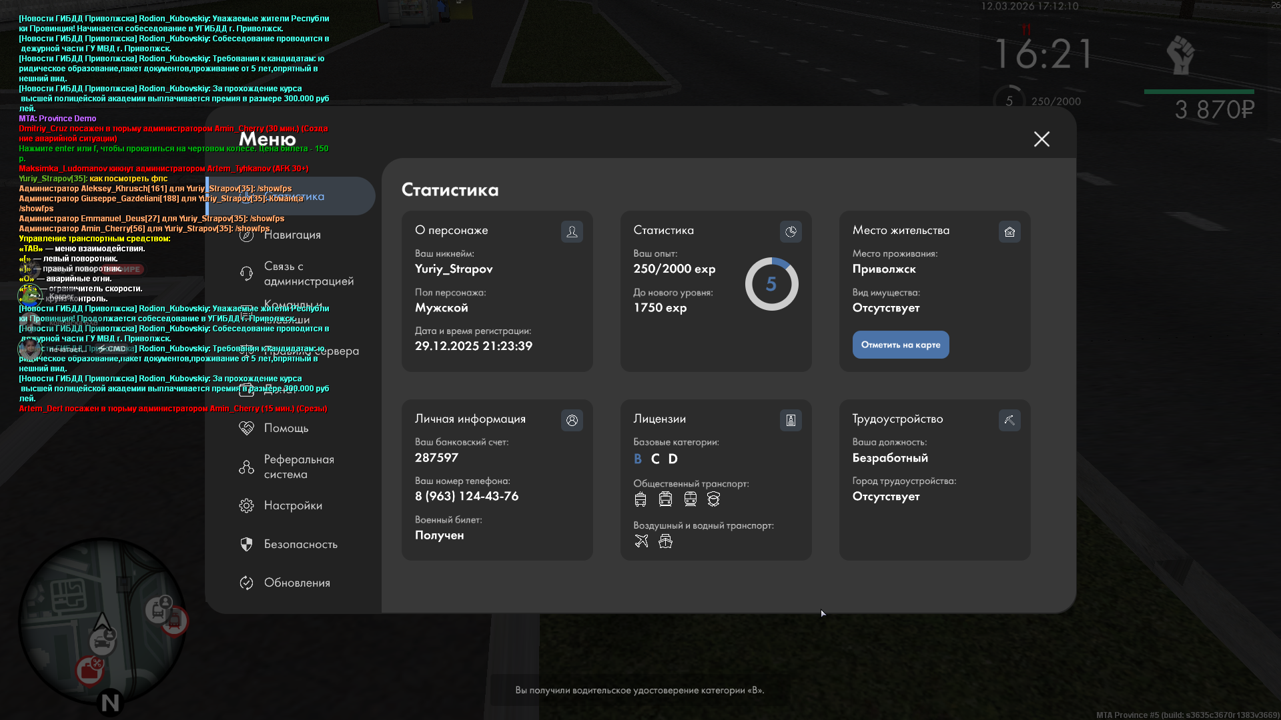
Task: Click the character profile icon in О персонаже card
Action: [572, 231]
